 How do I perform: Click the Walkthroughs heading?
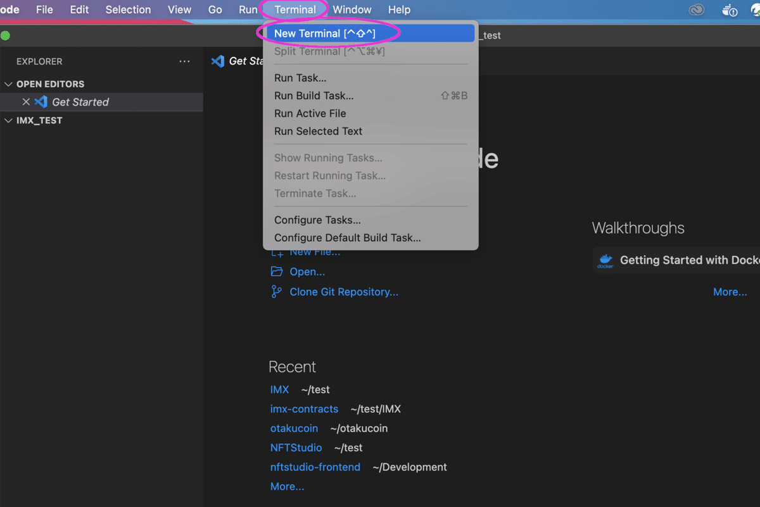click(x=638, y=228)
